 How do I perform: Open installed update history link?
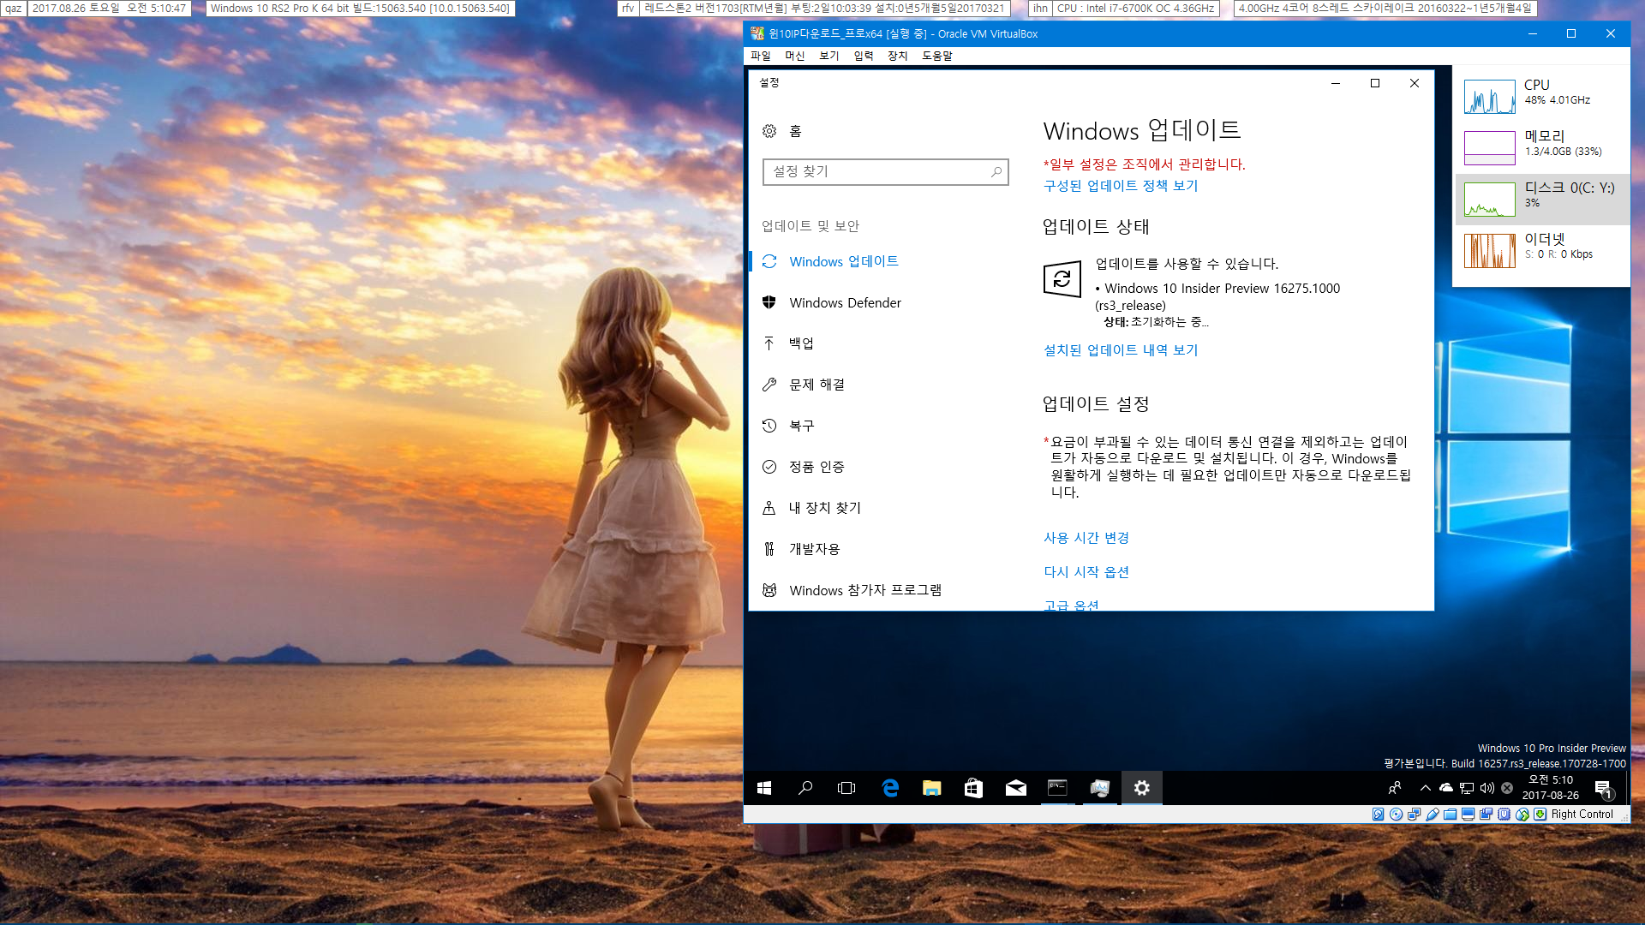1121,350
